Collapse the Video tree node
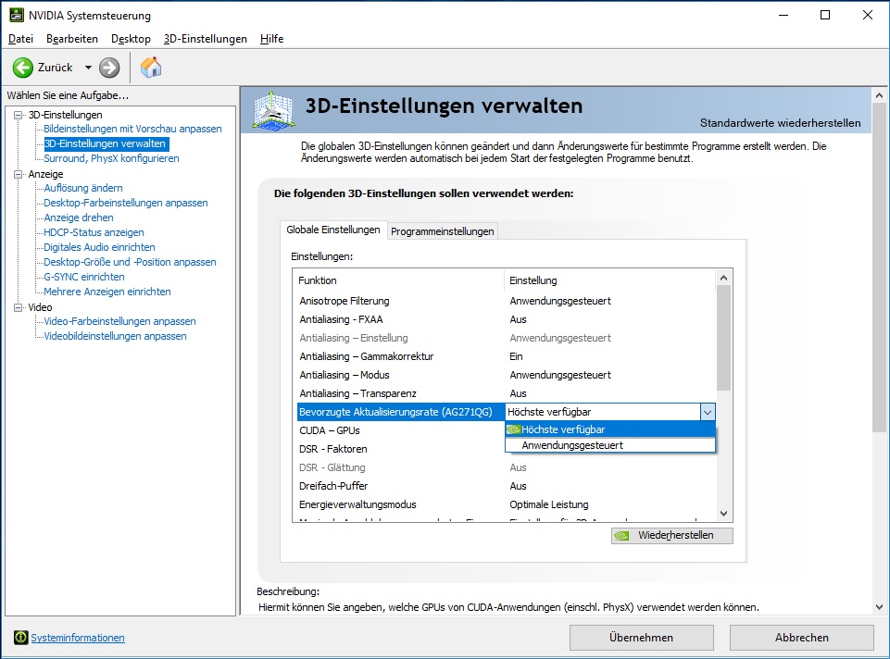This screenshot has width=890, height=659. click(x=19, y=307)
